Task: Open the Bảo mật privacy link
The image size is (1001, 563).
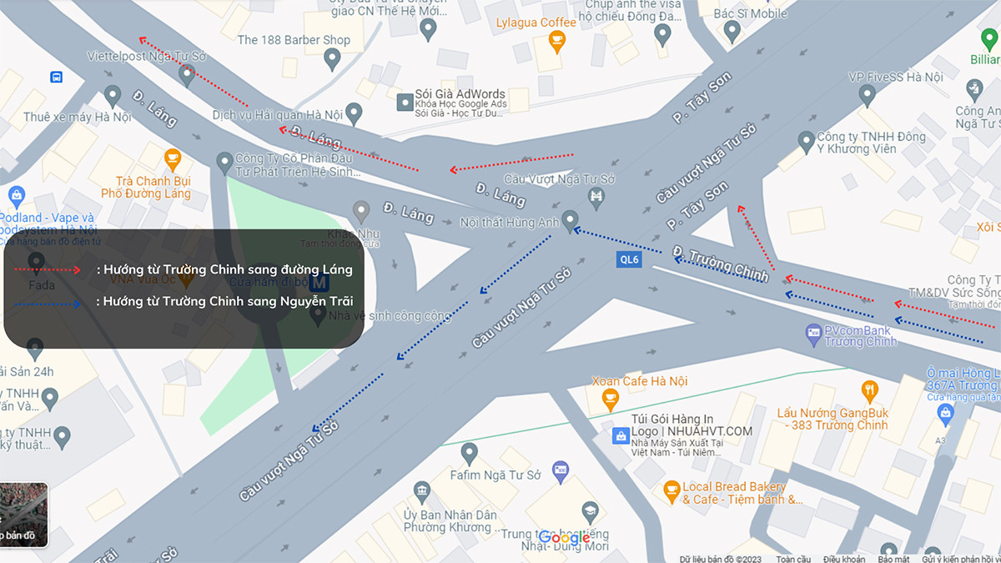Action: (x=893, y=558)
